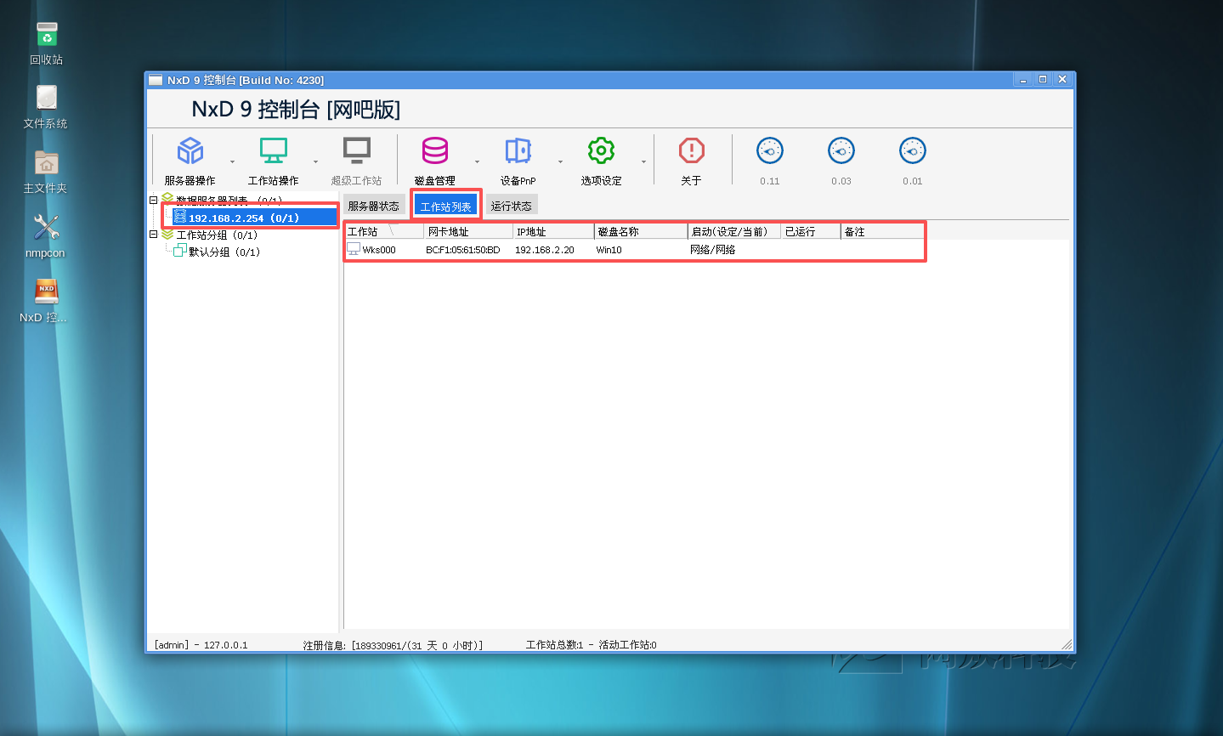Open the dropdown arrow beside 服务器操作
This screenshot has height=736, width=1223.
(x=232, y=161)
